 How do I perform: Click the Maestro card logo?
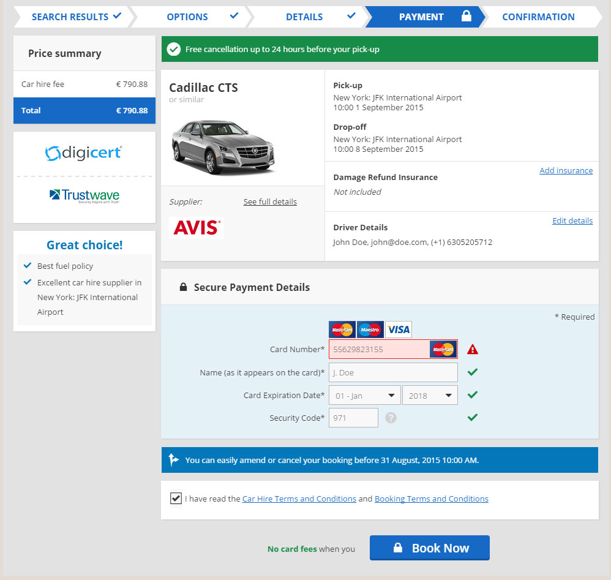pyautogui.click(x=370, y=330)
